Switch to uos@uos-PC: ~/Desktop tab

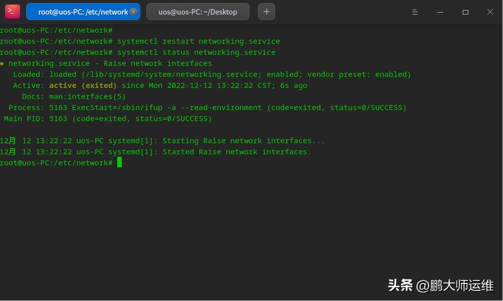198,12
